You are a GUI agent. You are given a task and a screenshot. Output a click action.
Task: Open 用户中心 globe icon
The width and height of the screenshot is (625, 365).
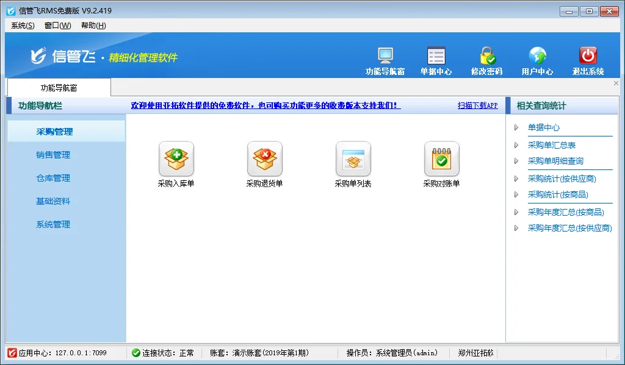click(537, 55)
